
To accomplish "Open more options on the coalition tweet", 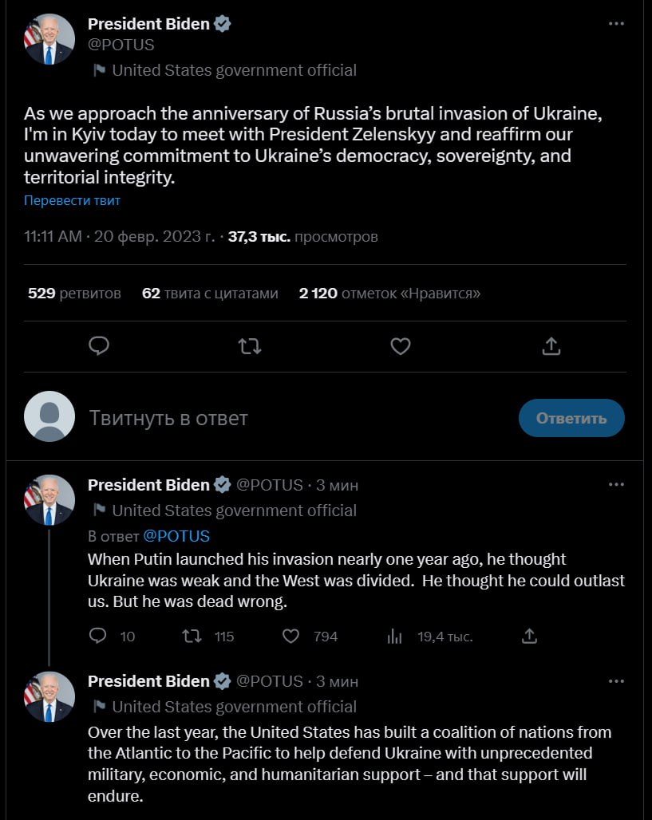I will click(x=616, y=681).
